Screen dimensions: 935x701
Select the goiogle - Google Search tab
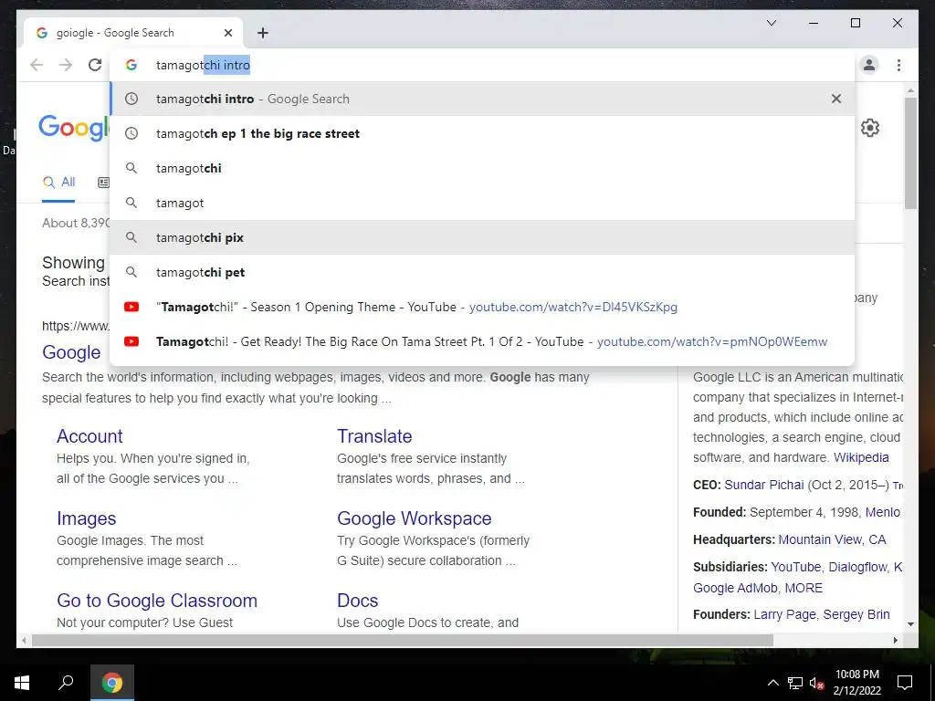pos(132,33)
